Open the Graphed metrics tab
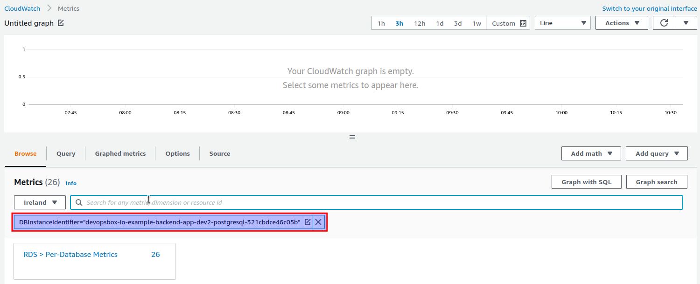The image size is (700, 284). 120,153
